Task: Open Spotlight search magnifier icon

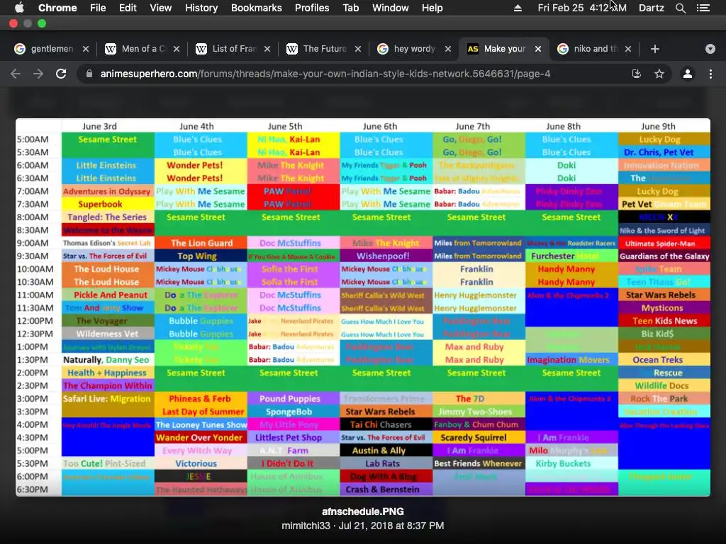Action: click(x=680, y=8)
